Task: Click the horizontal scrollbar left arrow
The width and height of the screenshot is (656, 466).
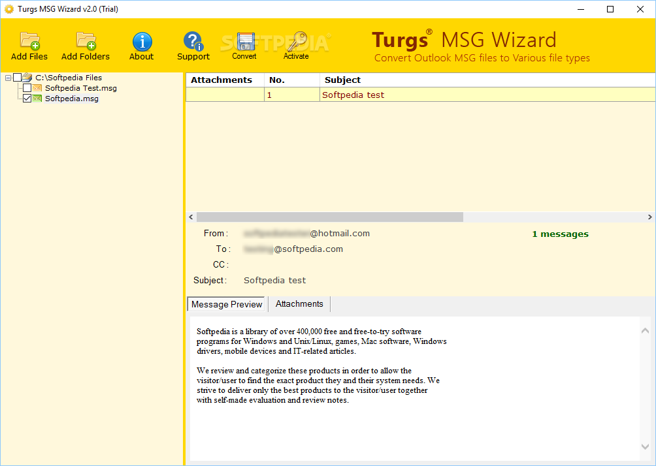Action: pos(191,217)
